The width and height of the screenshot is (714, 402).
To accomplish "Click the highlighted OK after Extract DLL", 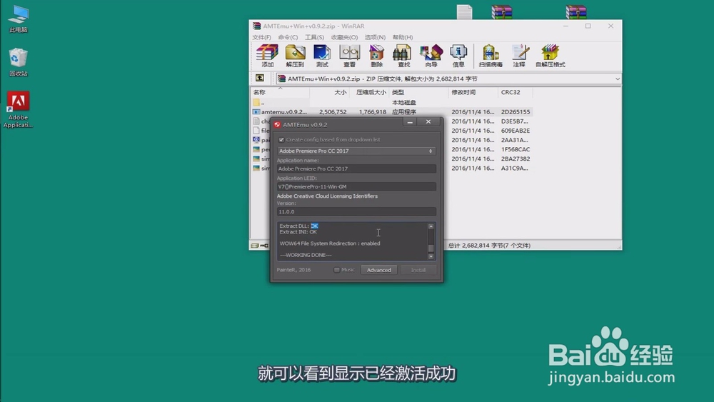I will tap(314, 226).
